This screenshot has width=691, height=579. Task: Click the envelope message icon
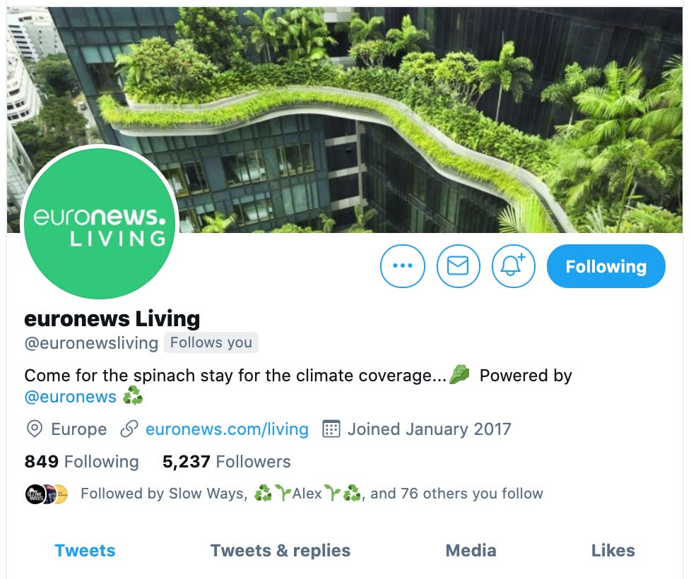(x=459, y=266)
